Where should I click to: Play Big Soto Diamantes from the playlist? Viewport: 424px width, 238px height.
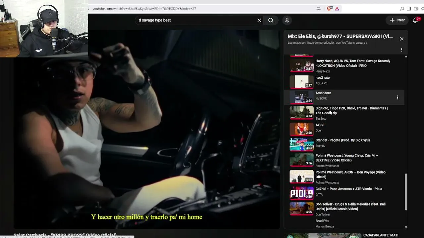[351, 110]
